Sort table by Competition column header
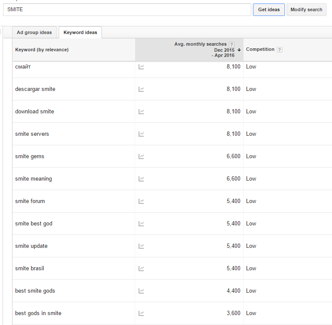Image resolution: width=332 pixels, height=325 pixels. [x=260, y=50]
